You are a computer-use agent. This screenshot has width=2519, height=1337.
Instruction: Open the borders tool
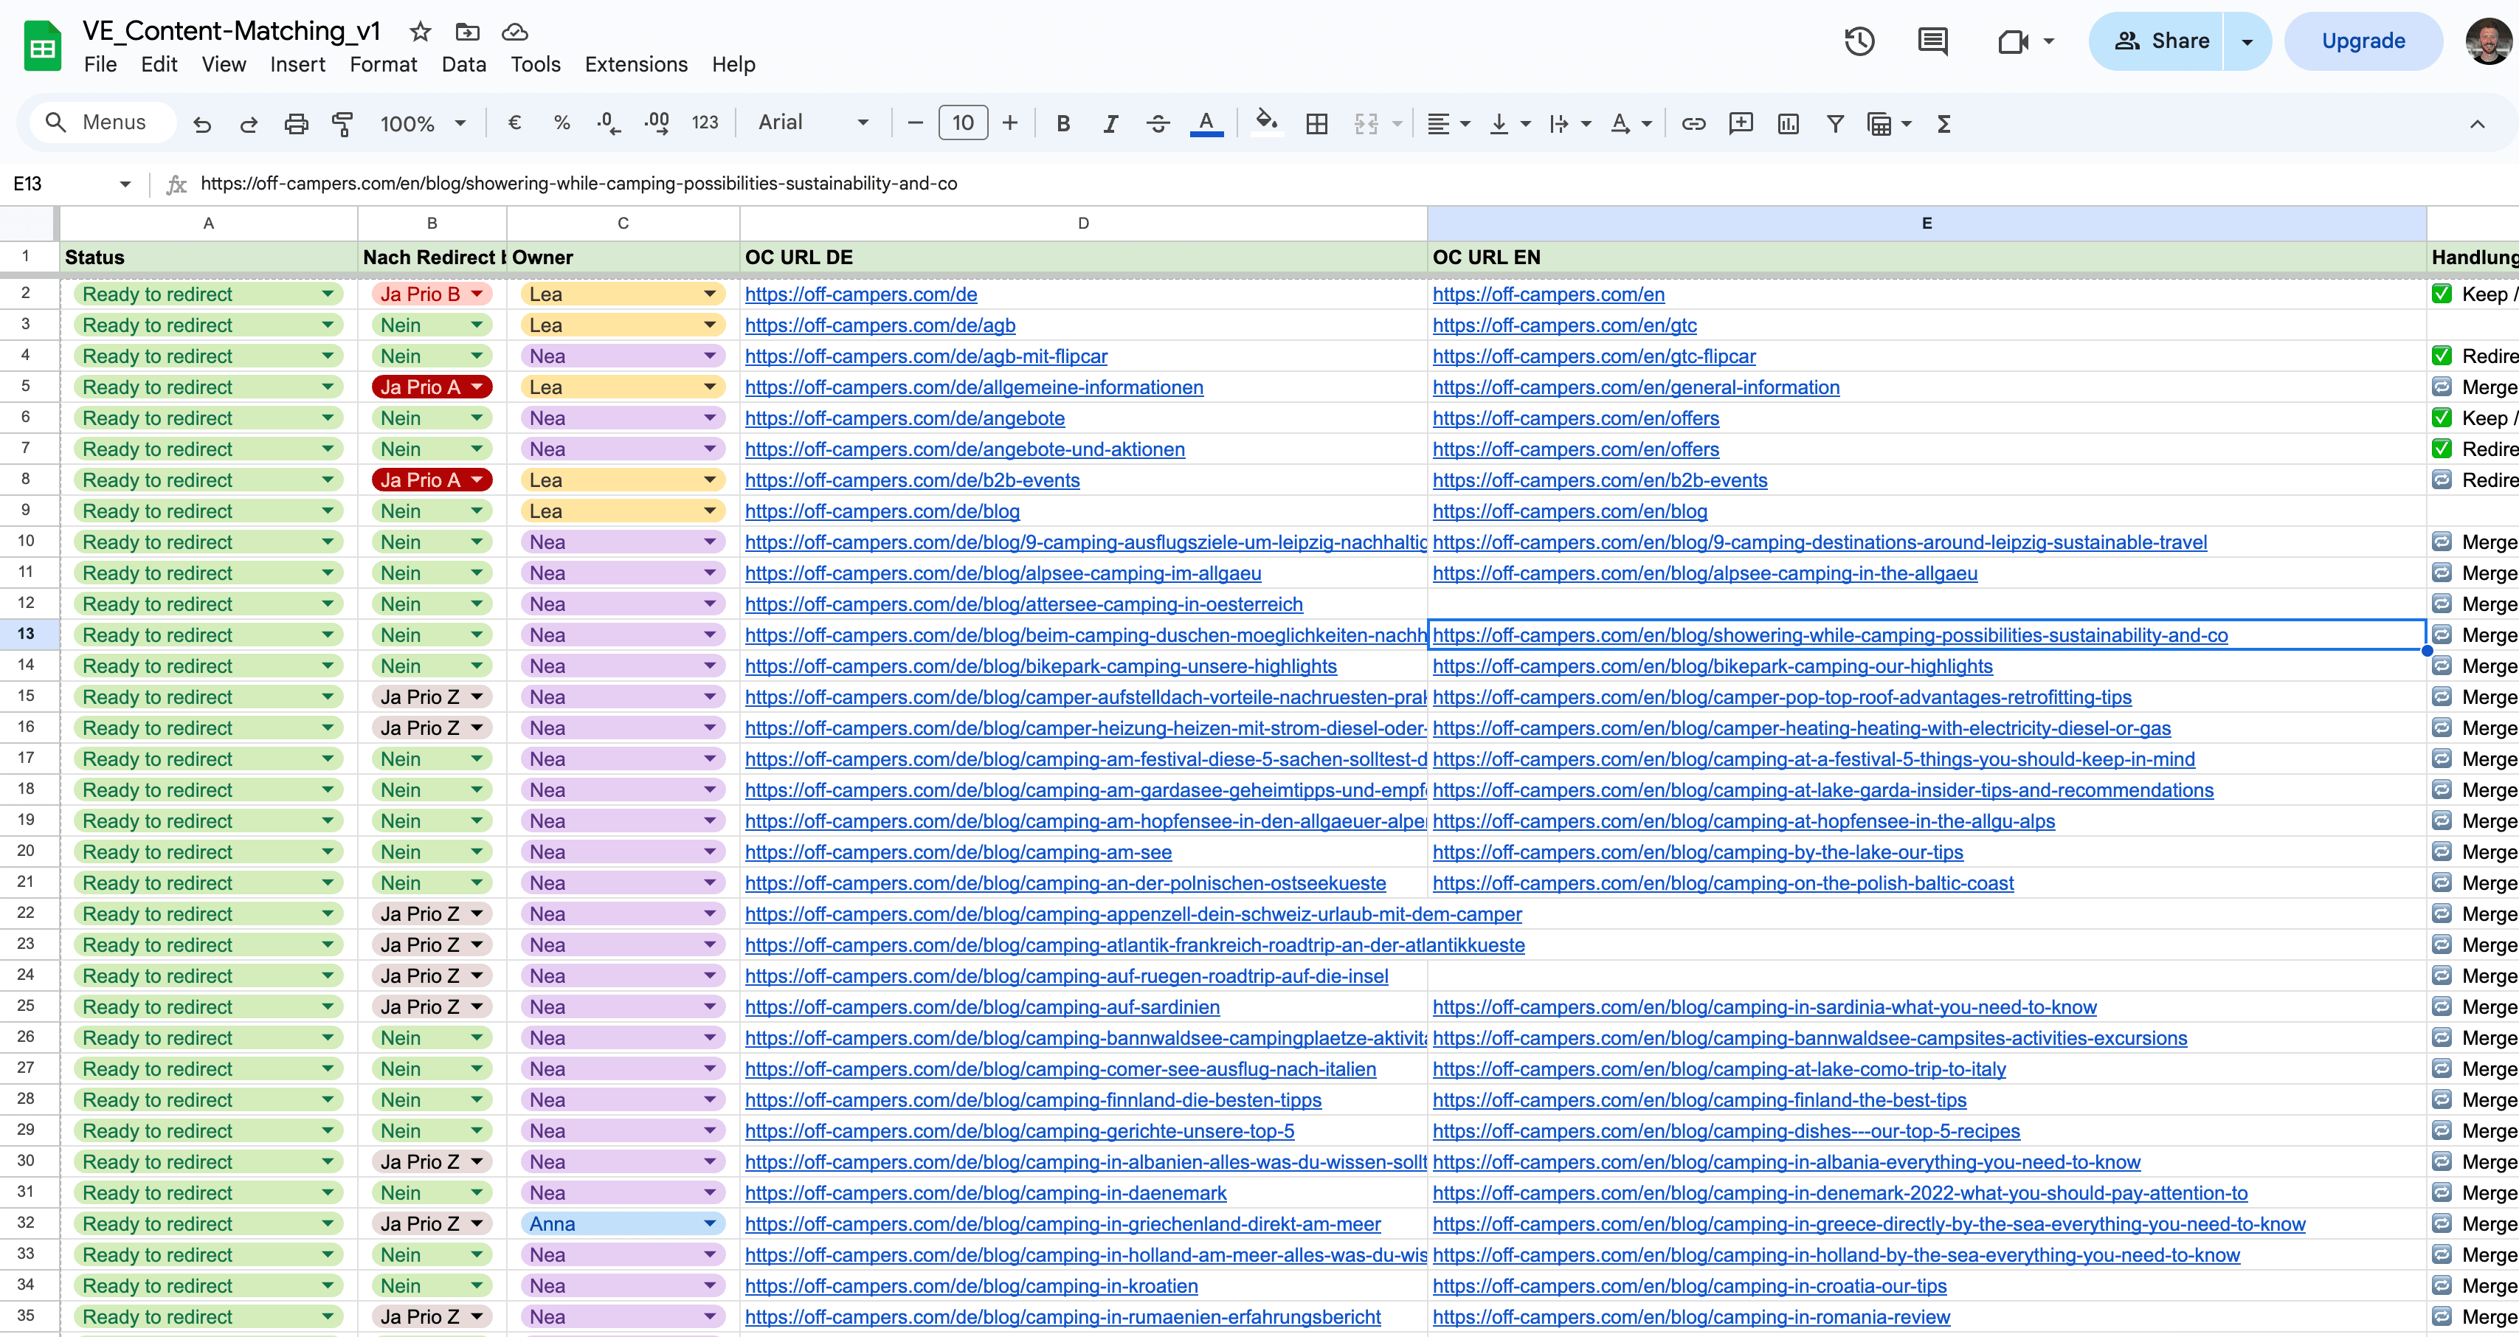tap(1316, 123)
